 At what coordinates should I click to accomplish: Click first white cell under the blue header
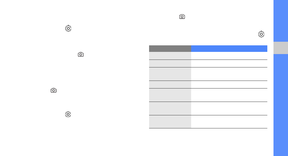point(229,56)
